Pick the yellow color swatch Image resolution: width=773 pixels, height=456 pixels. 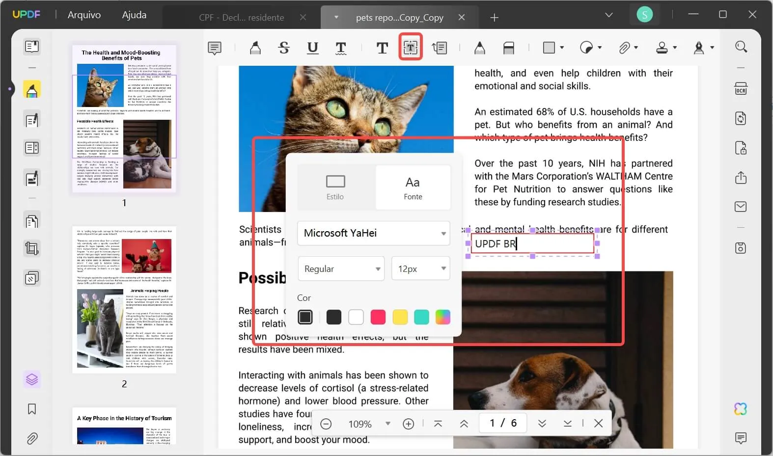400,317
